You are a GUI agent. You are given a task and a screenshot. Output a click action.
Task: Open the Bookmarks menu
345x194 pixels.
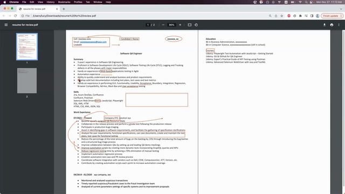point(64,2)
